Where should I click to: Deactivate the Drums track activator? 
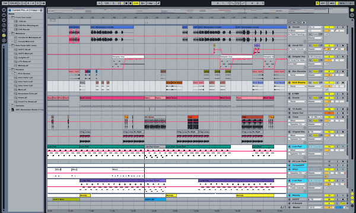pos(329,98)
